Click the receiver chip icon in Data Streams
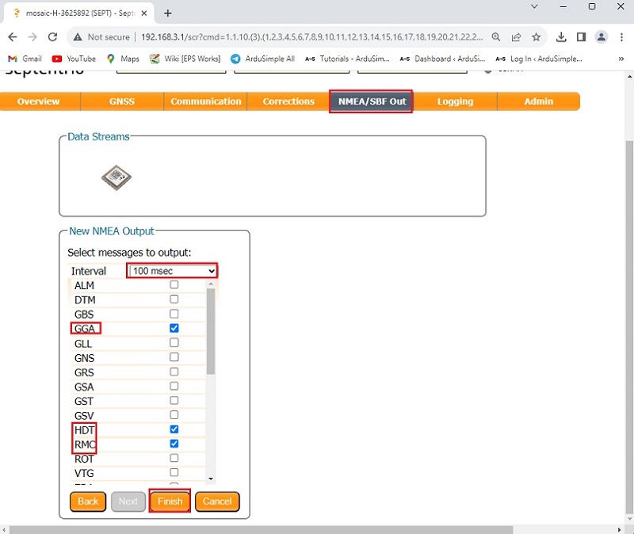 click(x=116, y=177)
